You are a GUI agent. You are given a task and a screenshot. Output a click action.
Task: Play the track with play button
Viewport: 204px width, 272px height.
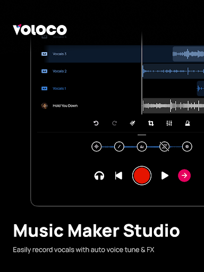pos(165,176)
